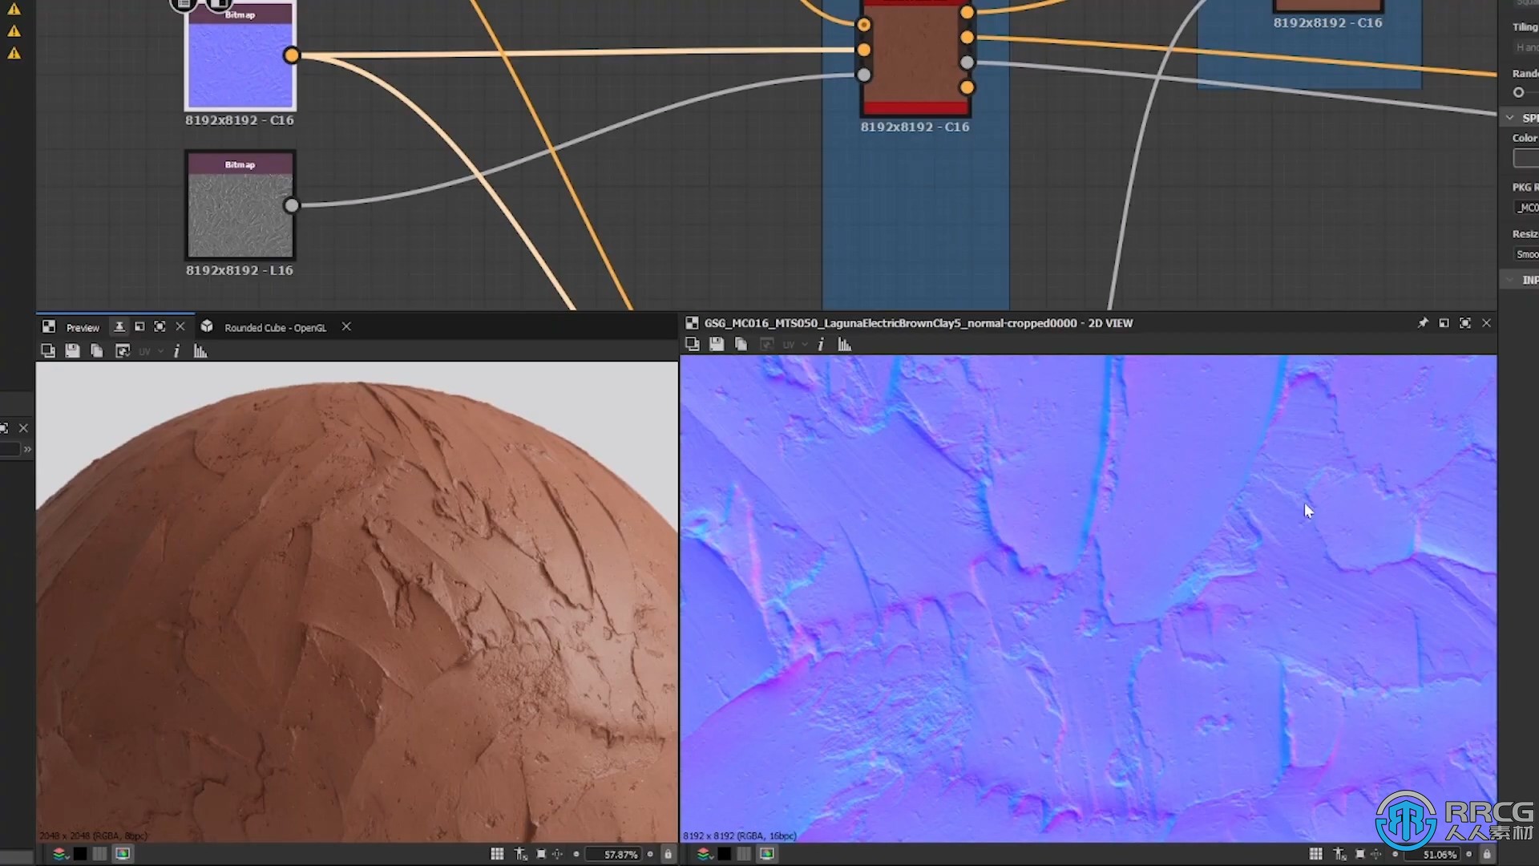Toggle color display mode in 2D View bottom bar
1539x866 pixels.
pos(767,854)
